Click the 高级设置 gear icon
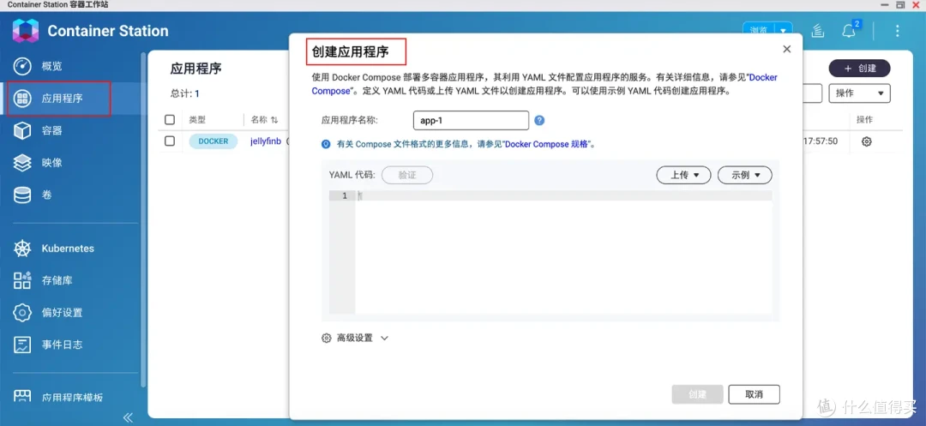The width and height of the screenshot is (926, 426). coord(326,338)
